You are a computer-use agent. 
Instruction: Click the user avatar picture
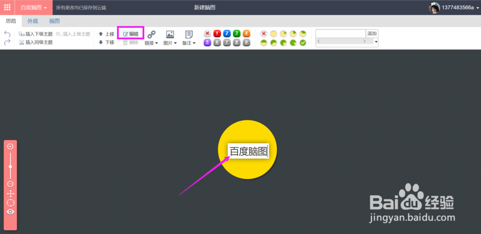click(434, 8)
